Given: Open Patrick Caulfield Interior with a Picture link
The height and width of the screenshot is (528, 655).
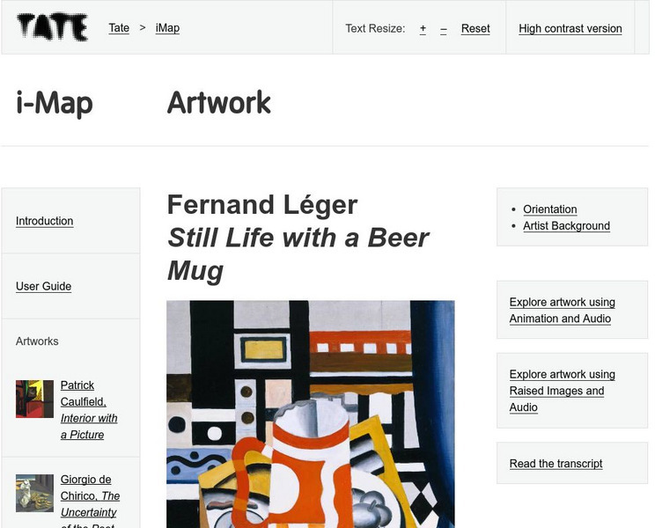Looking at the screenshot, I should (x=88, y=410).
